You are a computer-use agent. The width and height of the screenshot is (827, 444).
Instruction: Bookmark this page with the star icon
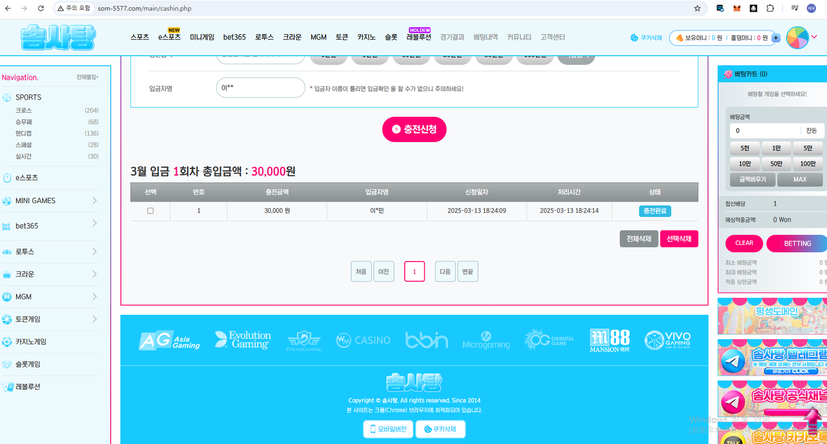pyautogui.click(x=697, y=8)
